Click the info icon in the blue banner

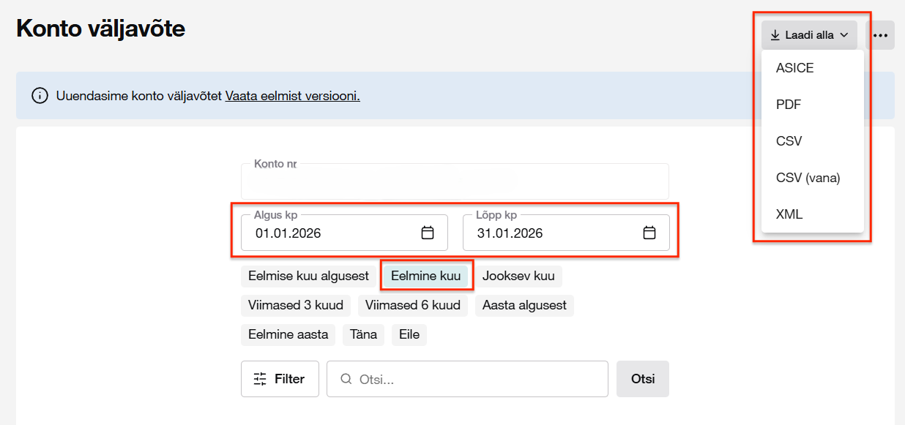(40, 96)
